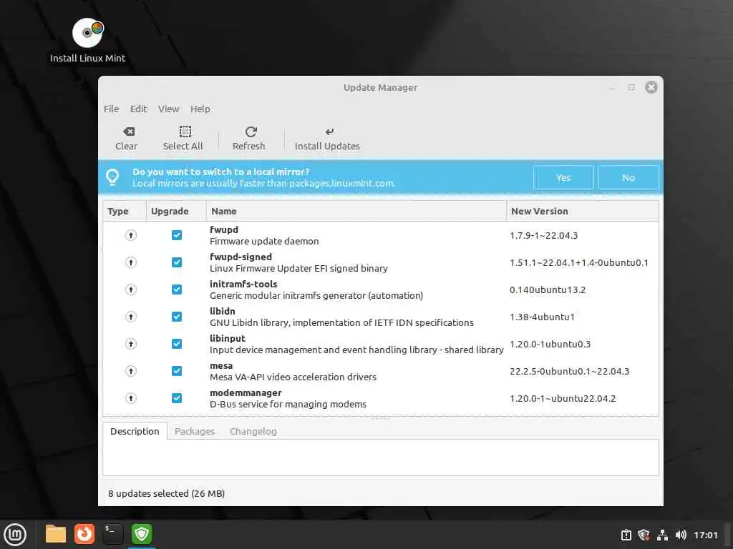Uncheck the libinput upgrade checkbox

[x=177, y=344]
